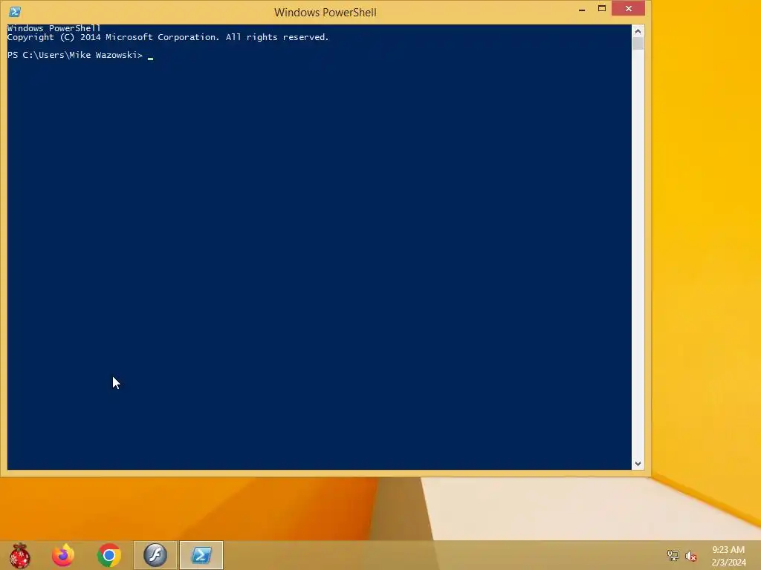The width and height of the screenshot is (761, 570).
Task: Open the clock showing 9:23 AM
Action: click(x=728, y=556)
